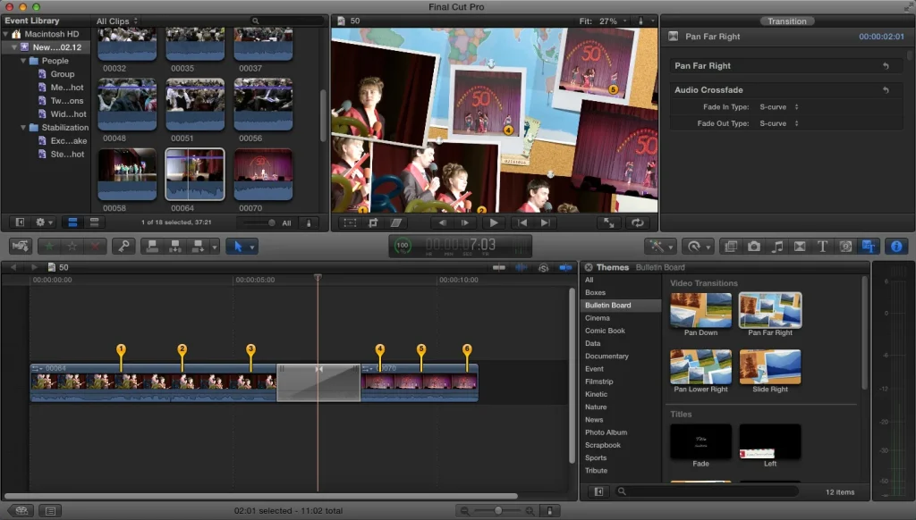Collapse the People folder

pos(23,61)
